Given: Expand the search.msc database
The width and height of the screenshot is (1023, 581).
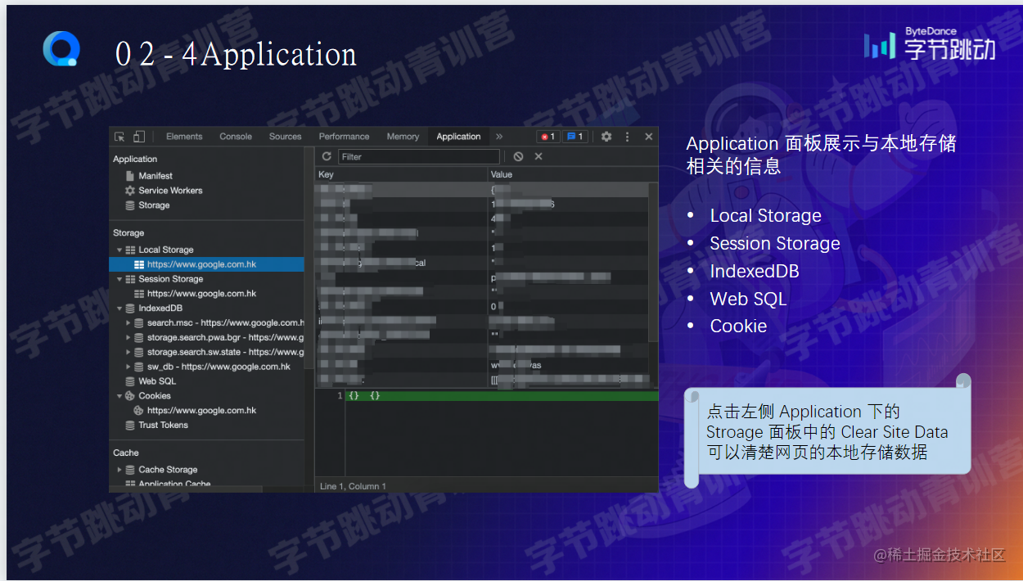Looking at the screenshot, I should pos(128,323).
